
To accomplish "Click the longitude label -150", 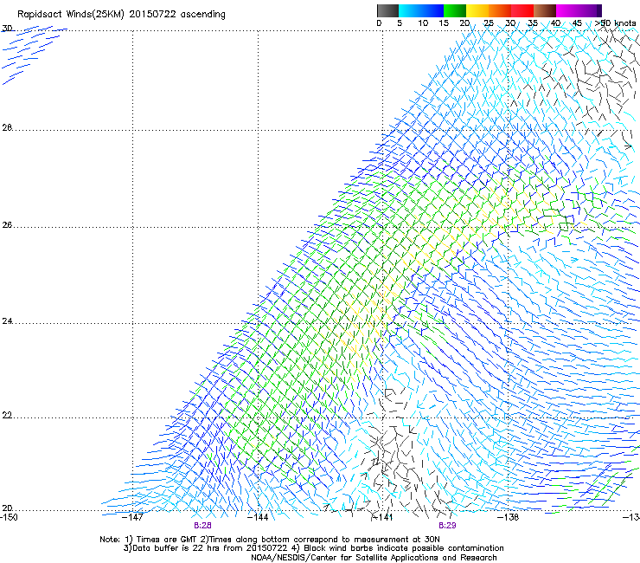I will [x=9, y=517].
